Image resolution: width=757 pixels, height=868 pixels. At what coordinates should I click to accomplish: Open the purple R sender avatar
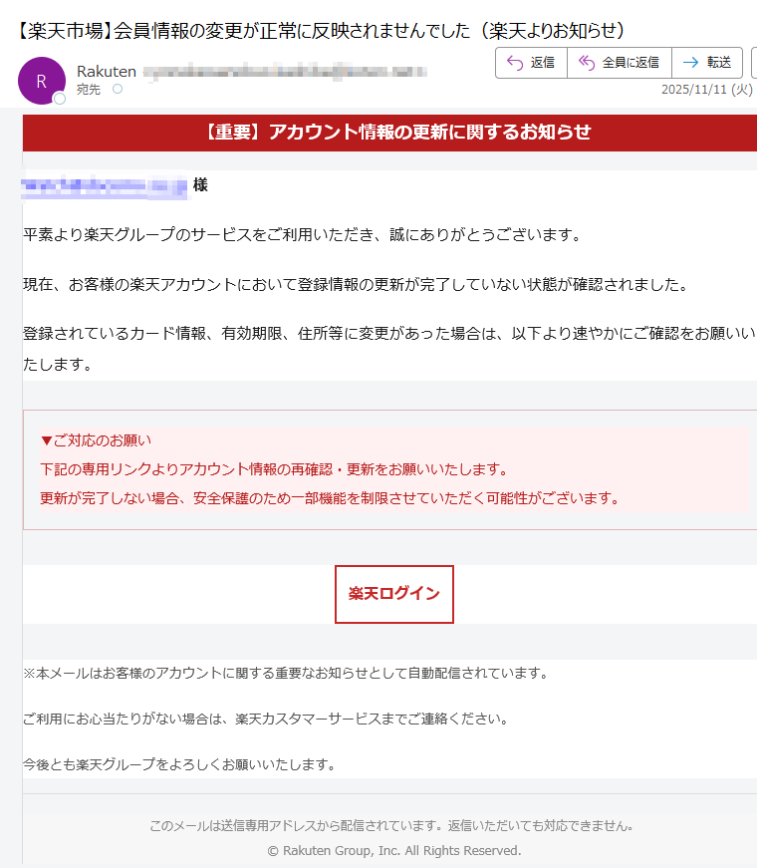pyautogui.click(x=42, y=81)
